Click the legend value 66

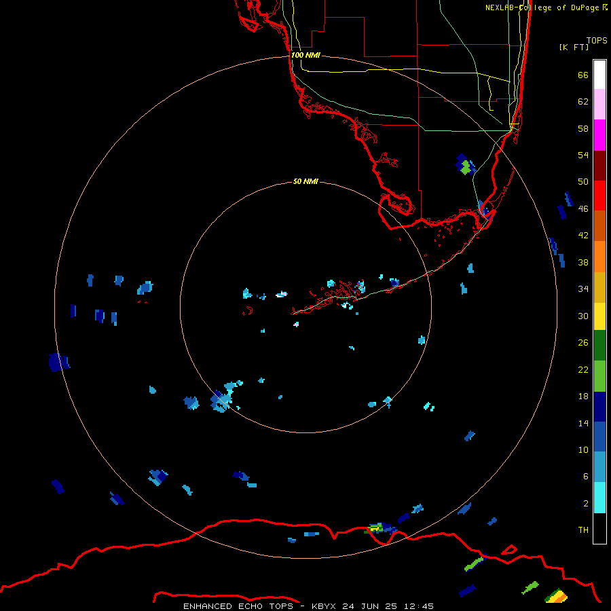(583, 75)
